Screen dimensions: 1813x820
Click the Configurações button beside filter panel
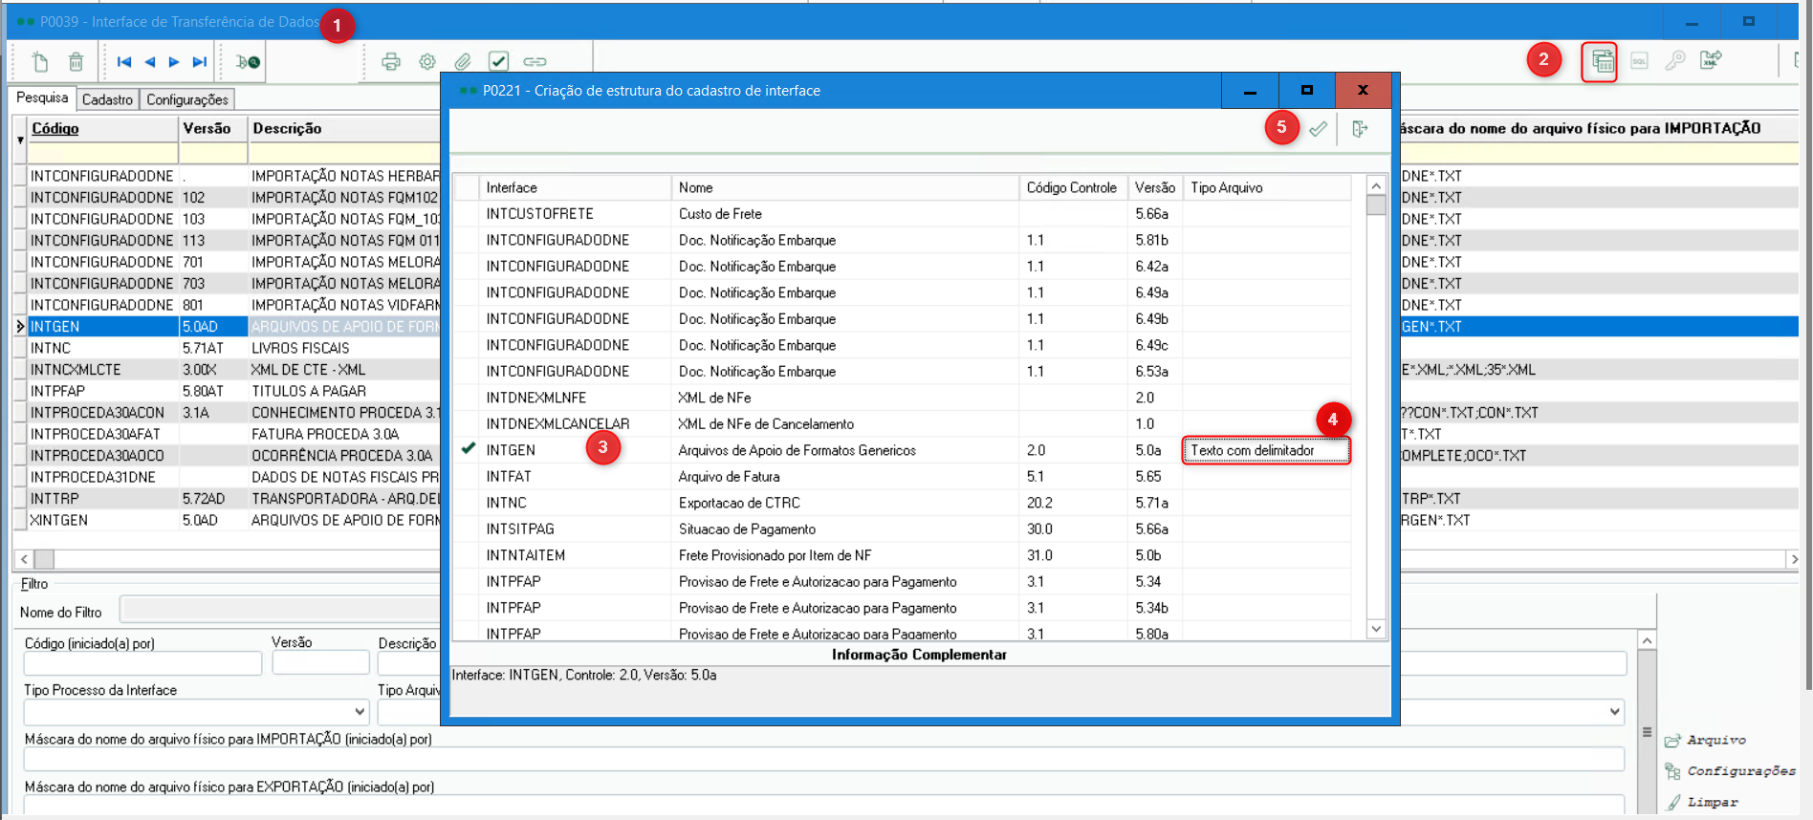coord(1730,770)
